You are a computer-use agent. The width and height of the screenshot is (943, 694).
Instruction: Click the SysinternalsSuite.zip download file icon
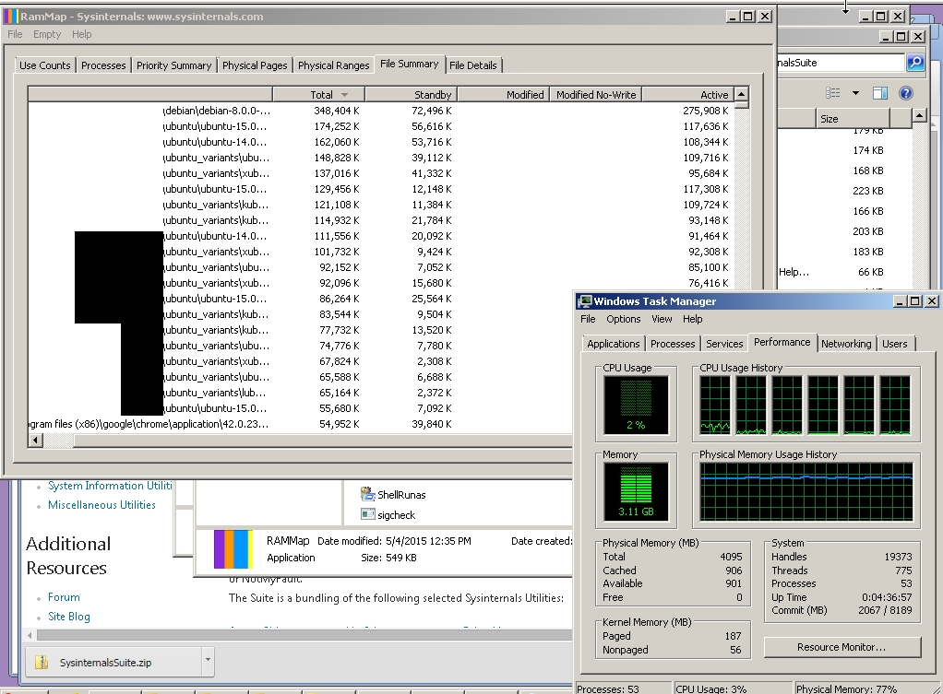pos(42,662)
